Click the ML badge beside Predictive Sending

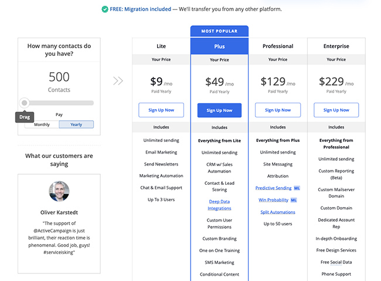[296, 188]
